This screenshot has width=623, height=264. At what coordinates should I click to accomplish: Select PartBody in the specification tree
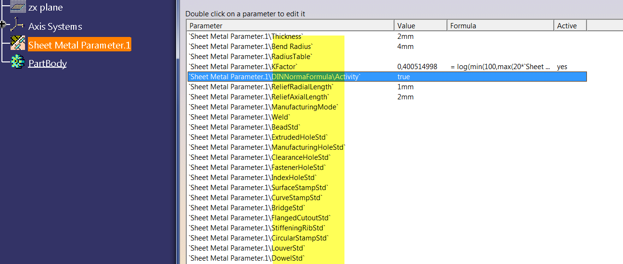[47, 63]
